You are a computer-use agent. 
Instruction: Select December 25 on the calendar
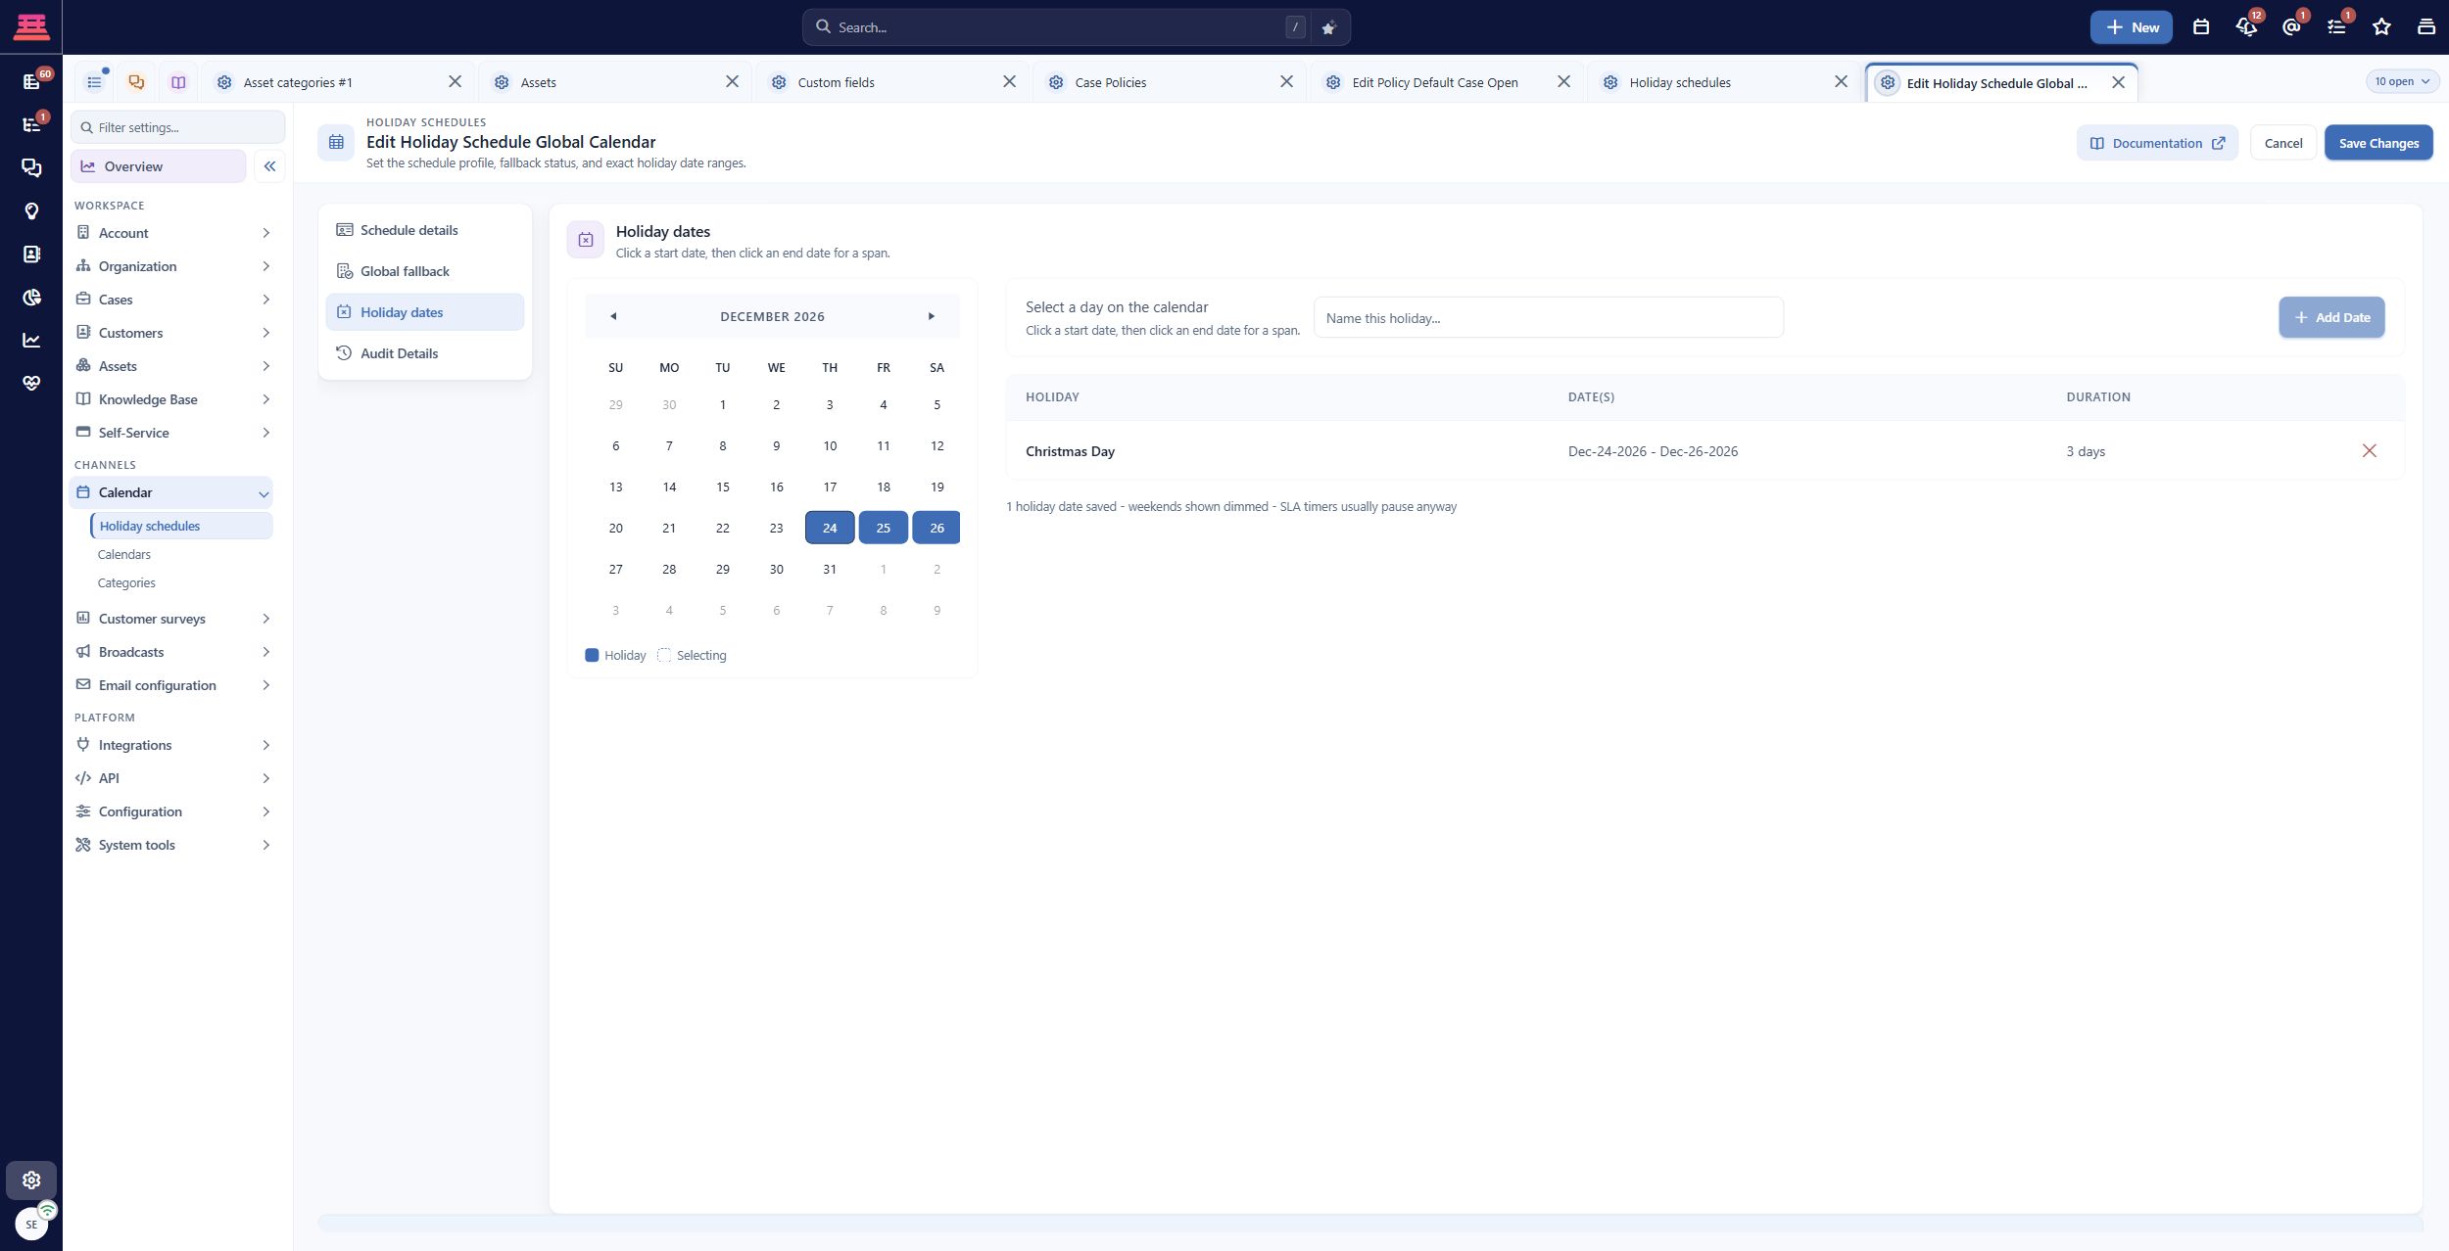tap(883, 528)
